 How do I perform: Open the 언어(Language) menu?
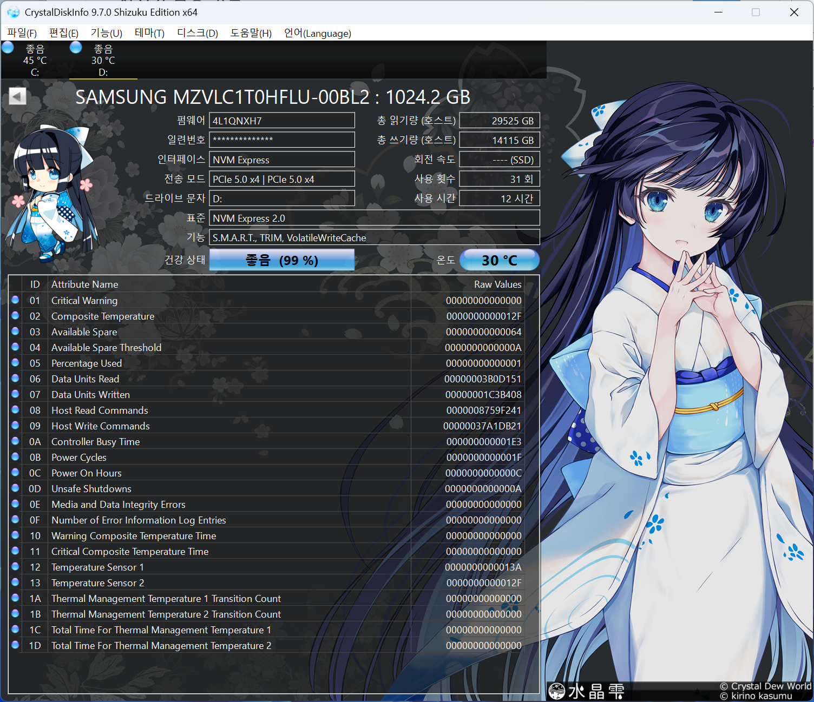coord(318,33)
